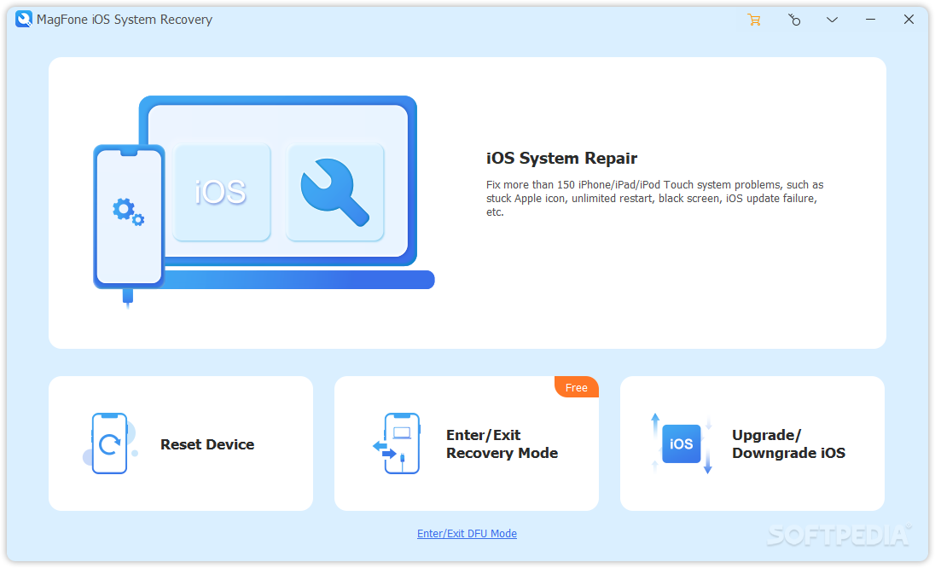Click the iOS tile in the illustration
935x568 pixels.
tap(221, 192)
